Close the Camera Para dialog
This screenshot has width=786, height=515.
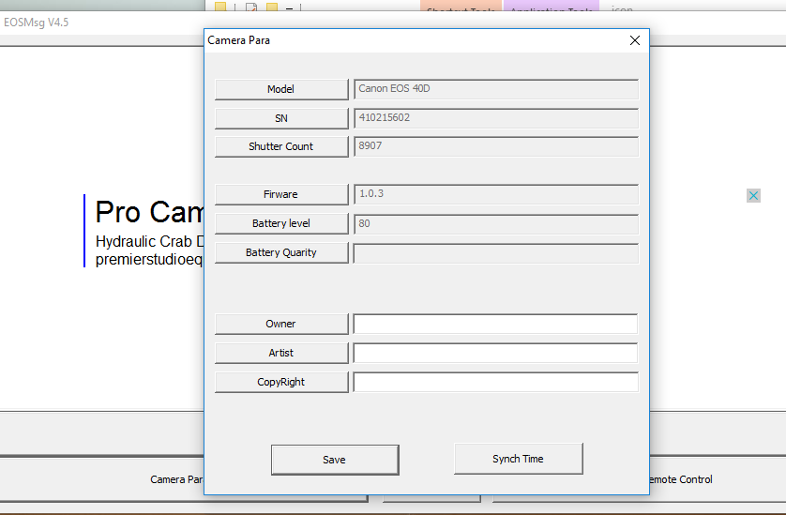tap(635, 40)
